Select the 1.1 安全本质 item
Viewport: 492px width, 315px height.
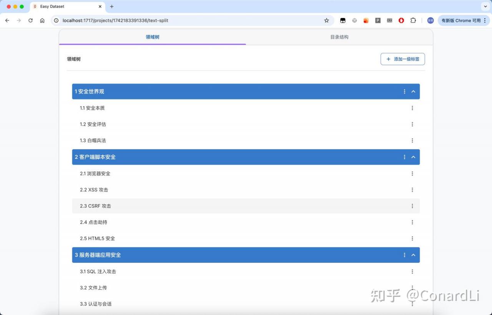coord(246,108)
